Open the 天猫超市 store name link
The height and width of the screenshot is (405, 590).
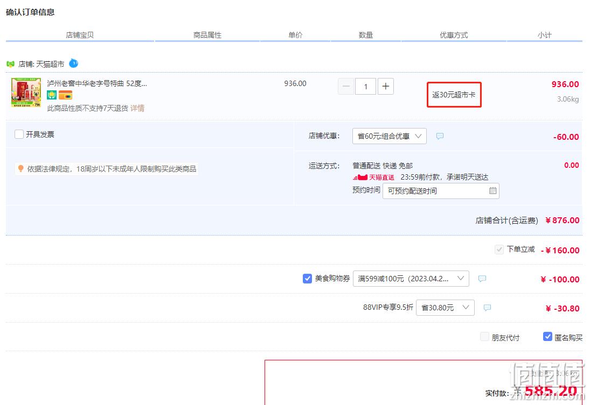[x=50, y=64]
